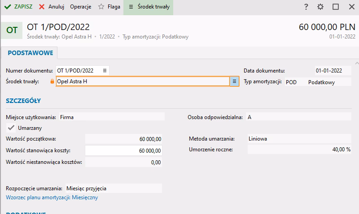Click the 60 000,00 PLN header amount
The height and width of the screenshot is (214, 359).
(327, 27)
